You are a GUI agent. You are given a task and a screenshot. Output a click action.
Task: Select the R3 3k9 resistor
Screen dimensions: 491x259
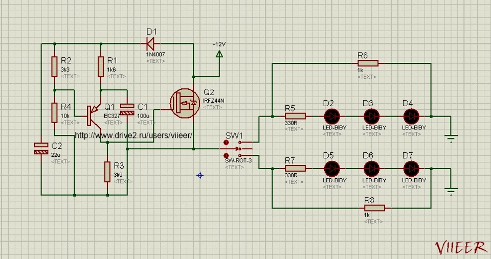pos(107,169)
